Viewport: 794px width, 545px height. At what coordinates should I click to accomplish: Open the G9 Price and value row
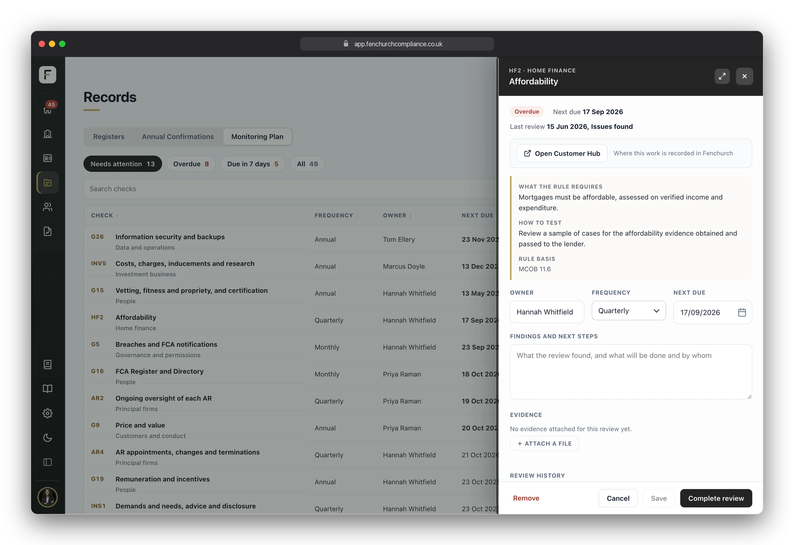291,428
